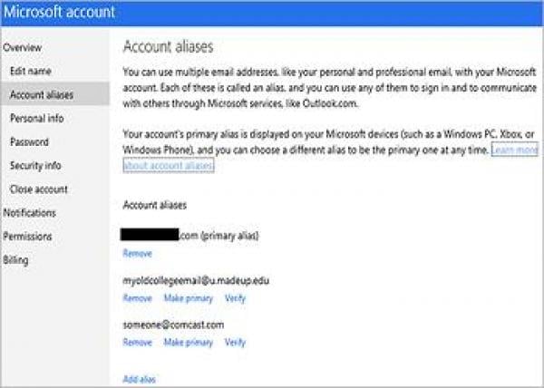Follow the Learn more about account aliases link
This screenshot has width=544, height=388.
[168, 166]
